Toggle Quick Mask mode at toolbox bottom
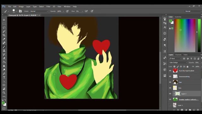 tap(4, 109)
